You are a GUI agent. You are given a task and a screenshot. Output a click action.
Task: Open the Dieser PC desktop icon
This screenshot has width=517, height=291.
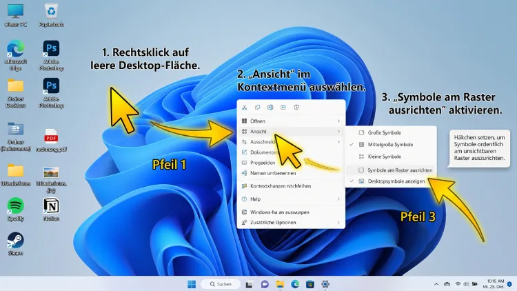15,12
